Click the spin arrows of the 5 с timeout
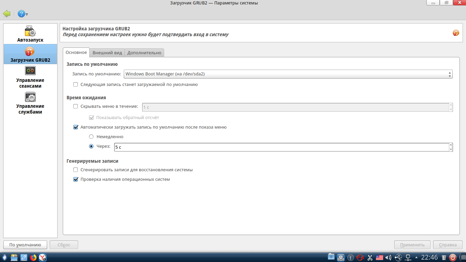The height and width of the screenshot is (262, 466). tap(451, 147)
